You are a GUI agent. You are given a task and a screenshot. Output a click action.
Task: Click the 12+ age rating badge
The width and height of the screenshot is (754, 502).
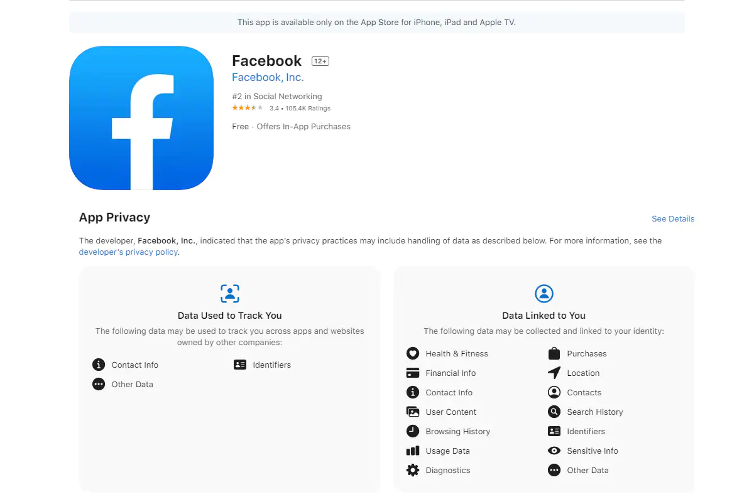point(320,61)
